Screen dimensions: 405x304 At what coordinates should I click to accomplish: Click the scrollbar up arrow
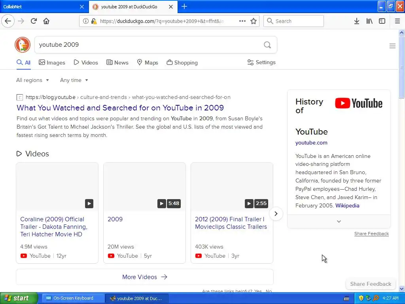tap(401, 32)
